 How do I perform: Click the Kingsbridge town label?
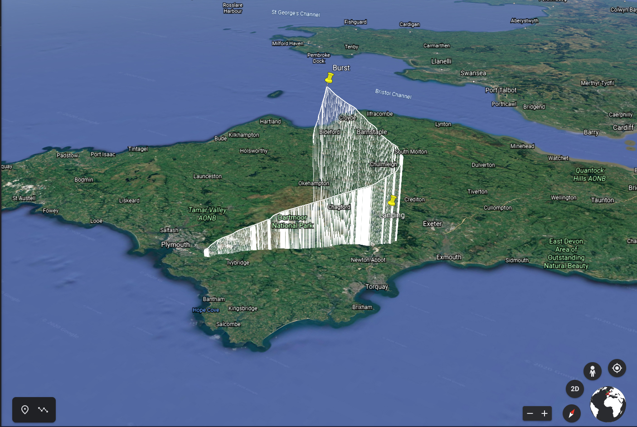(243, 308)
